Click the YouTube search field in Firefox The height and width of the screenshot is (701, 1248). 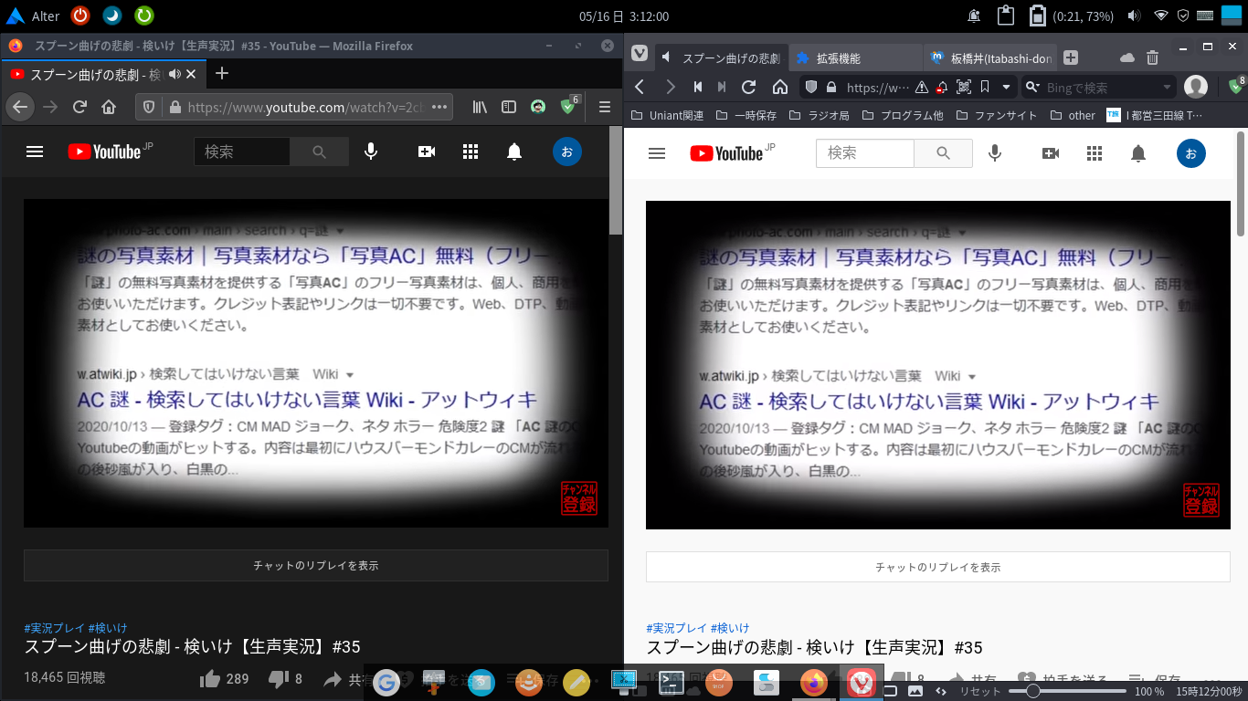point(241,152)
